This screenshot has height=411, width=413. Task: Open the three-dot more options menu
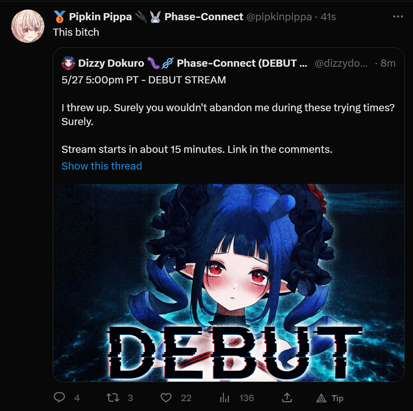point(398,17)
